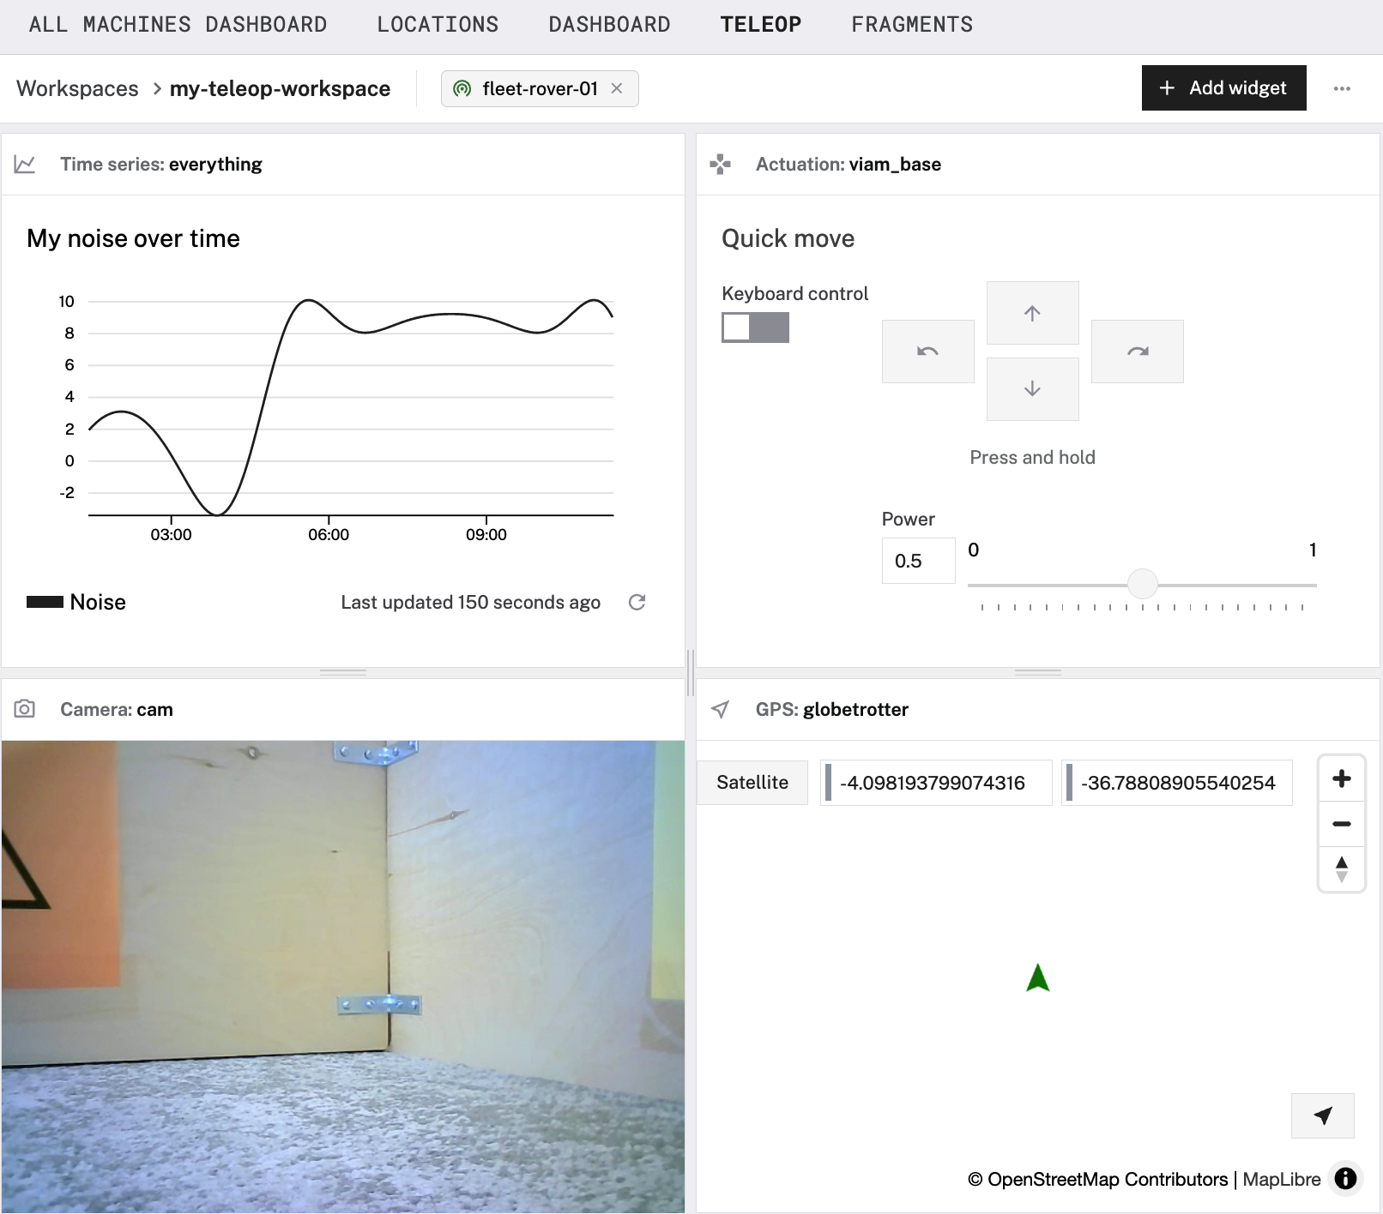This screenshot has height=1214, width=1383.
Task: Open the Fragments tab
Action: pos(912,25)
